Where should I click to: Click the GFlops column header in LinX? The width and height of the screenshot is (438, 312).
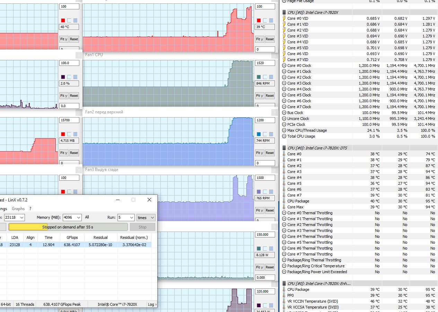(72, 237)
